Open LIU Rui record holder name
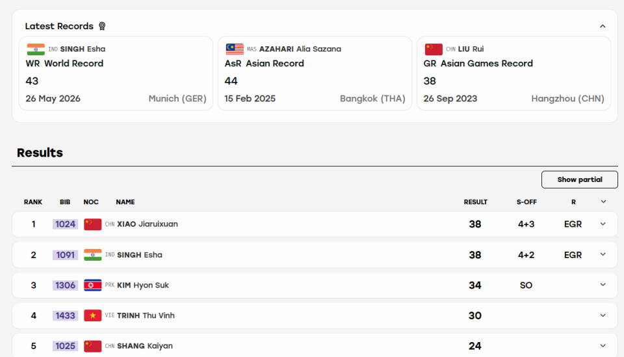This screenshot has height=357, width=624. point(471,49)
